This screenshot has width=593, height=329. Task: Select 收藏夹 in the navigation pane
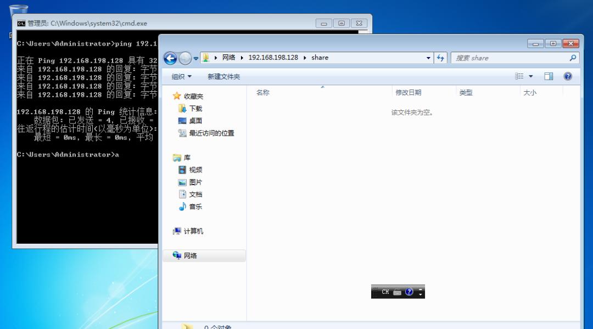coord(193,97)
